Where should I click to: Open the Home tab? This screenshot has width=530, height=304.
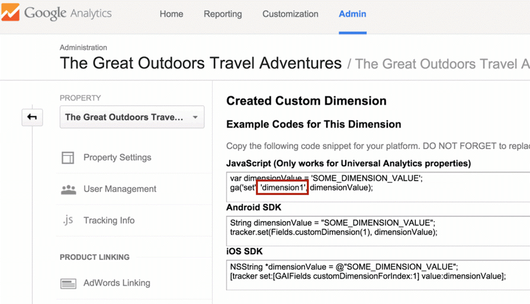coord(171,14)
